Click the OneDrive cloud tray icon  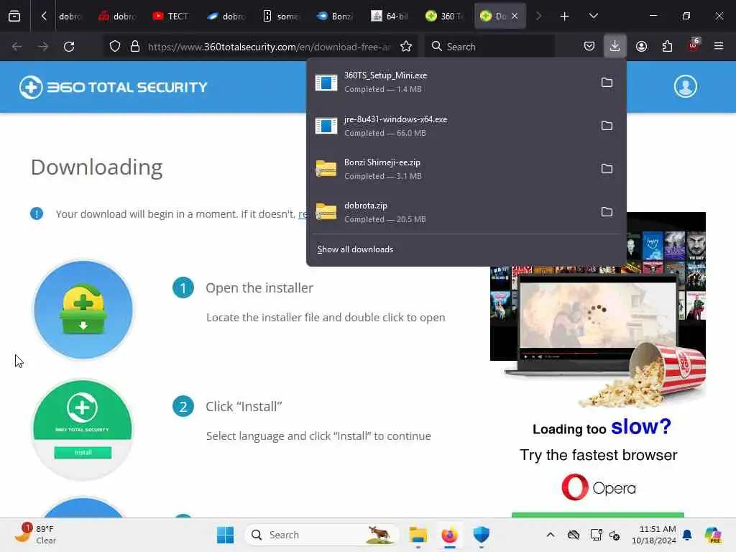coord(574,535)
